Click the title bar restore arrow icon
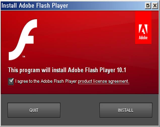 click(x=148, y=6)
